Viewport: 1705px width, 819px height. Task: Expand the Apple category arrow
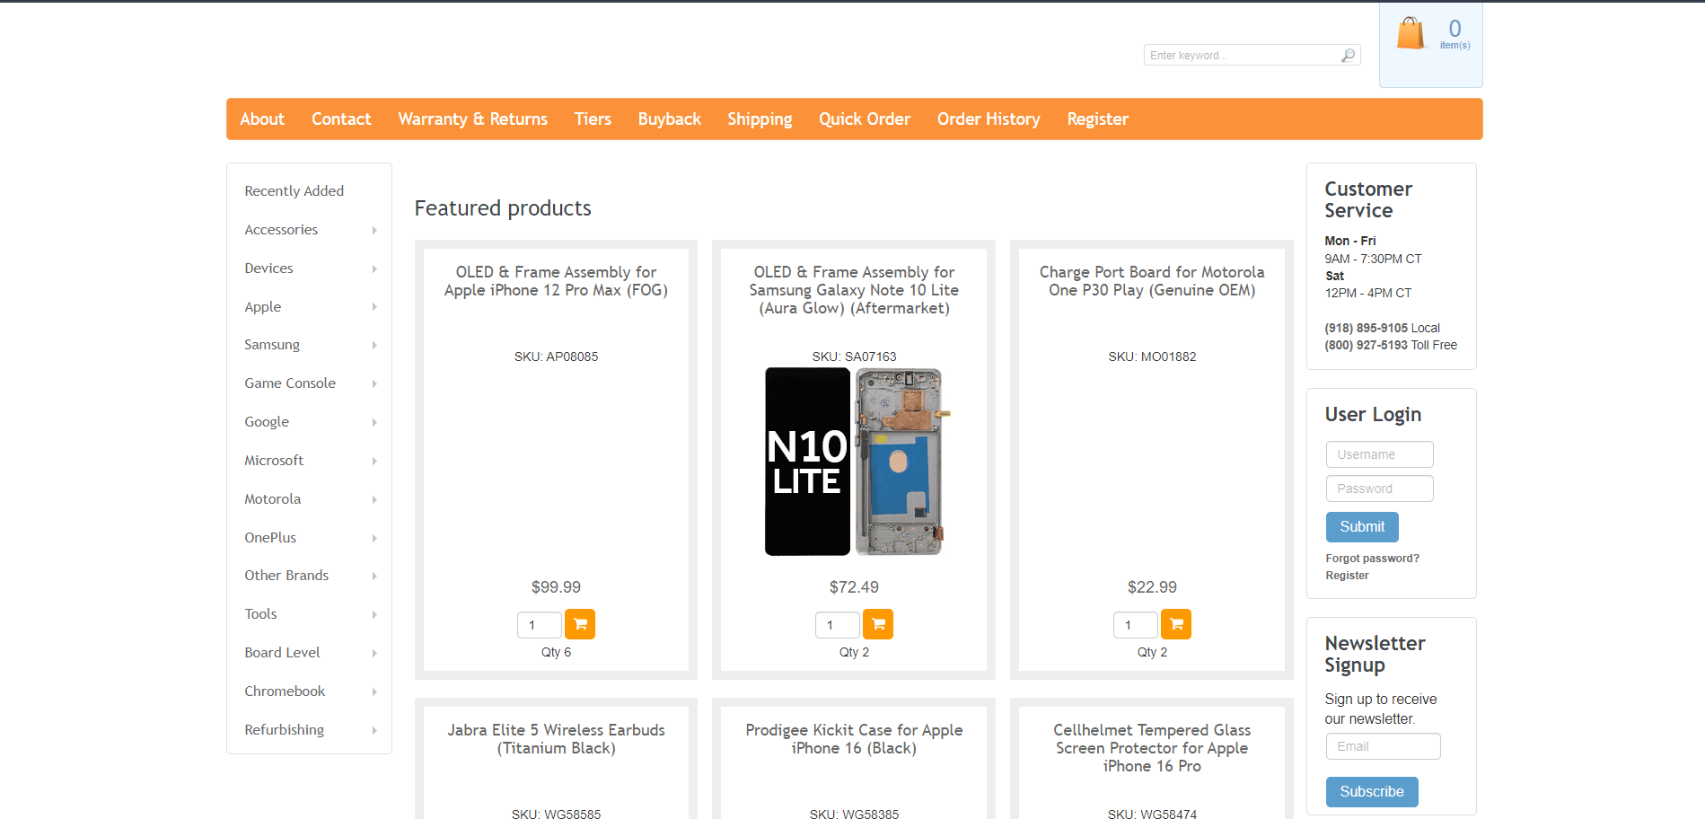point(374,307)
